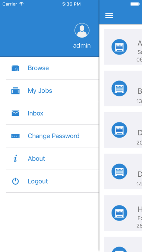Tap the 5:36 PM clock in the status bar

pos(71,4)
